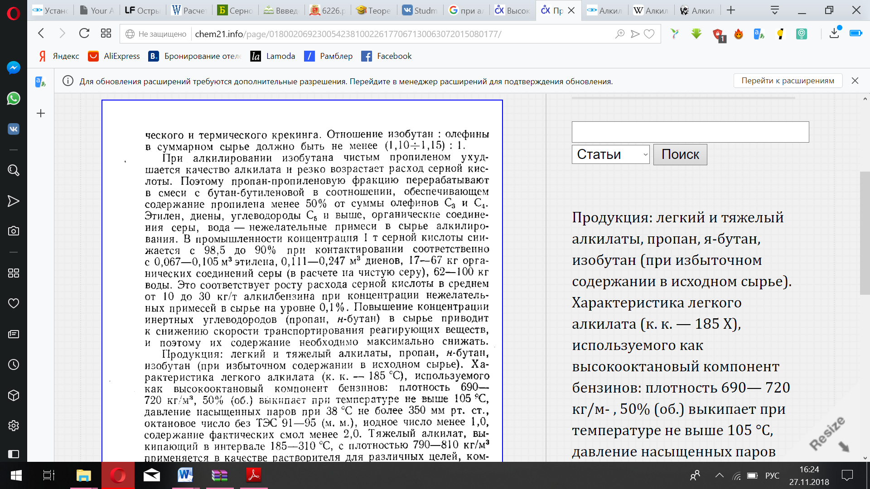Open Snapshot camera tool in sidebar

point(14,231)
